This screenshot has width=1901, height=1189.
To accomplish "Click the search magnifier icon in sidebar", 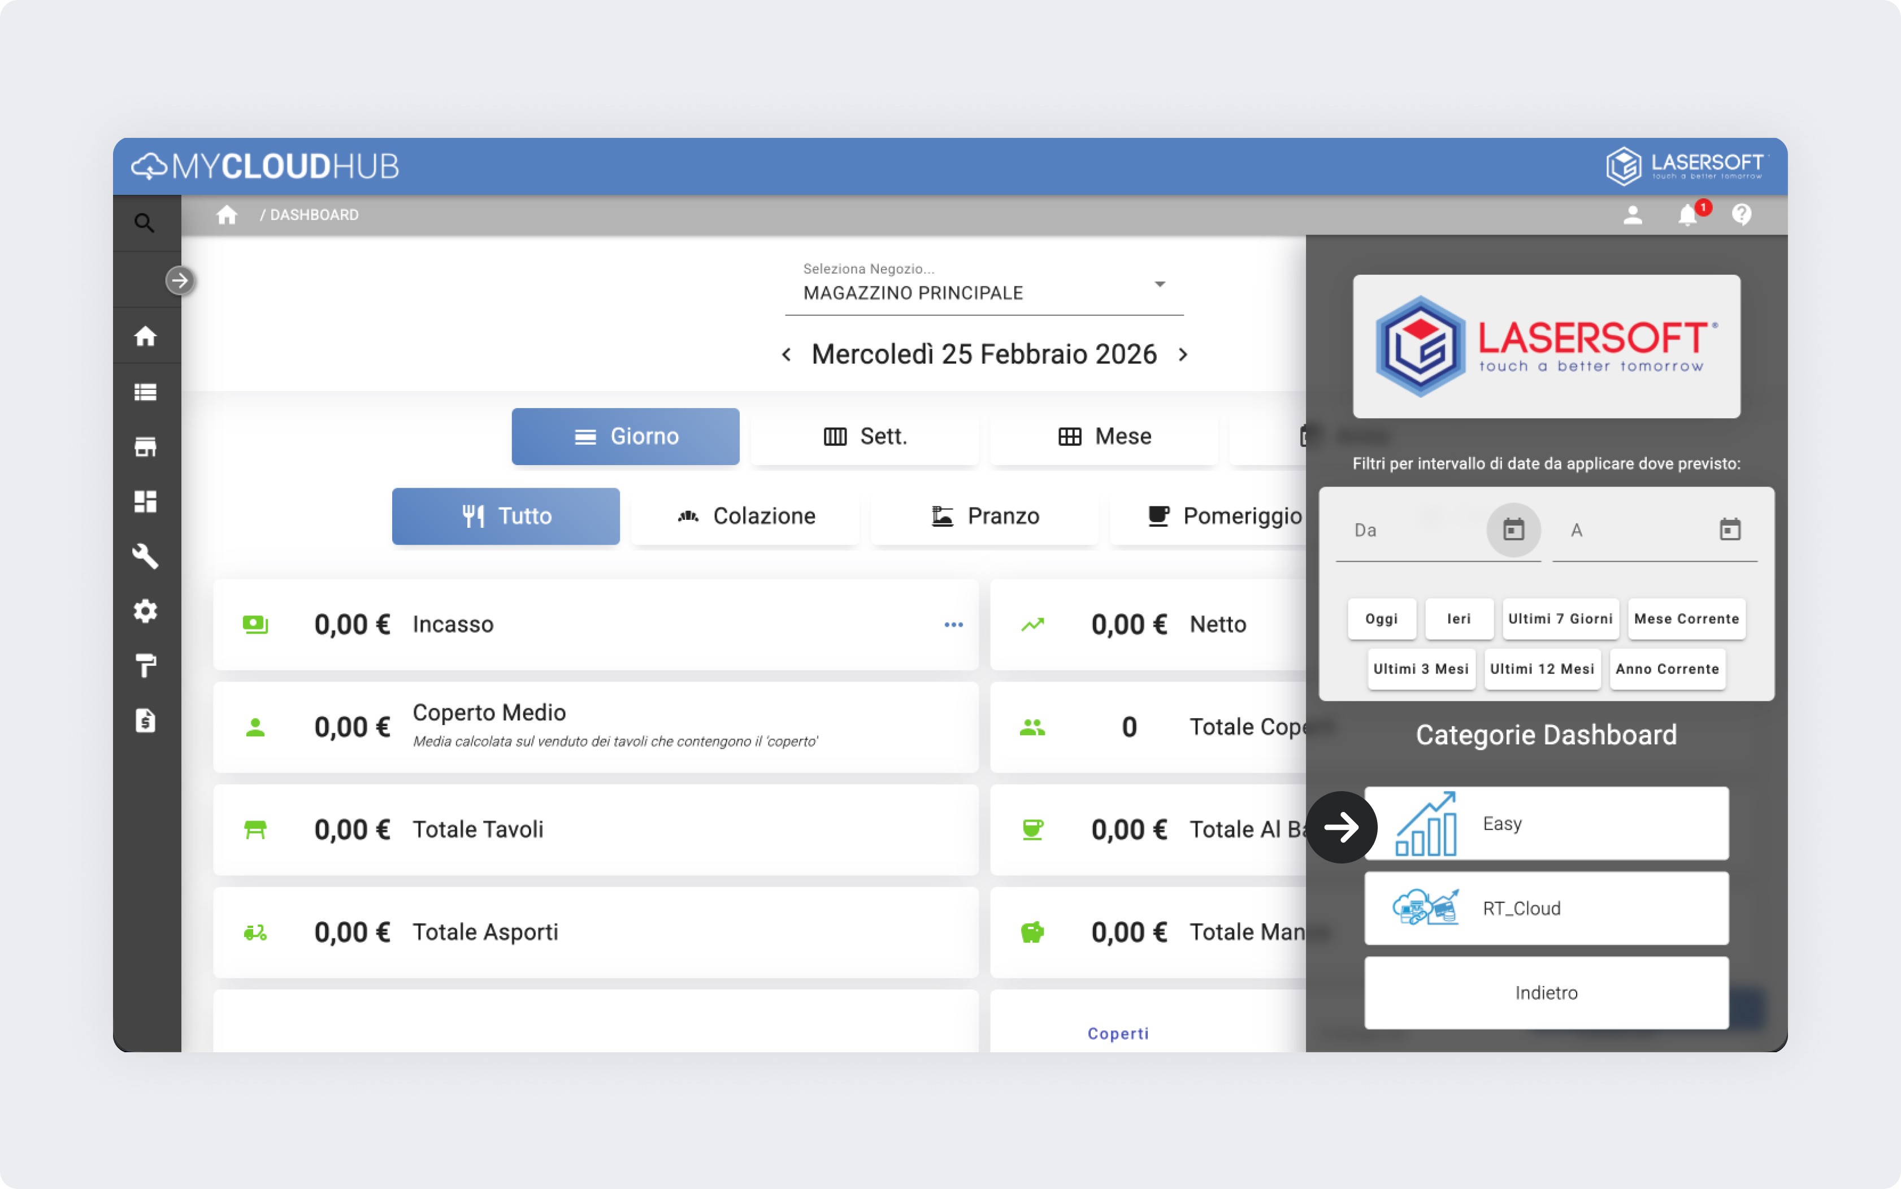I will click(144, 223).
